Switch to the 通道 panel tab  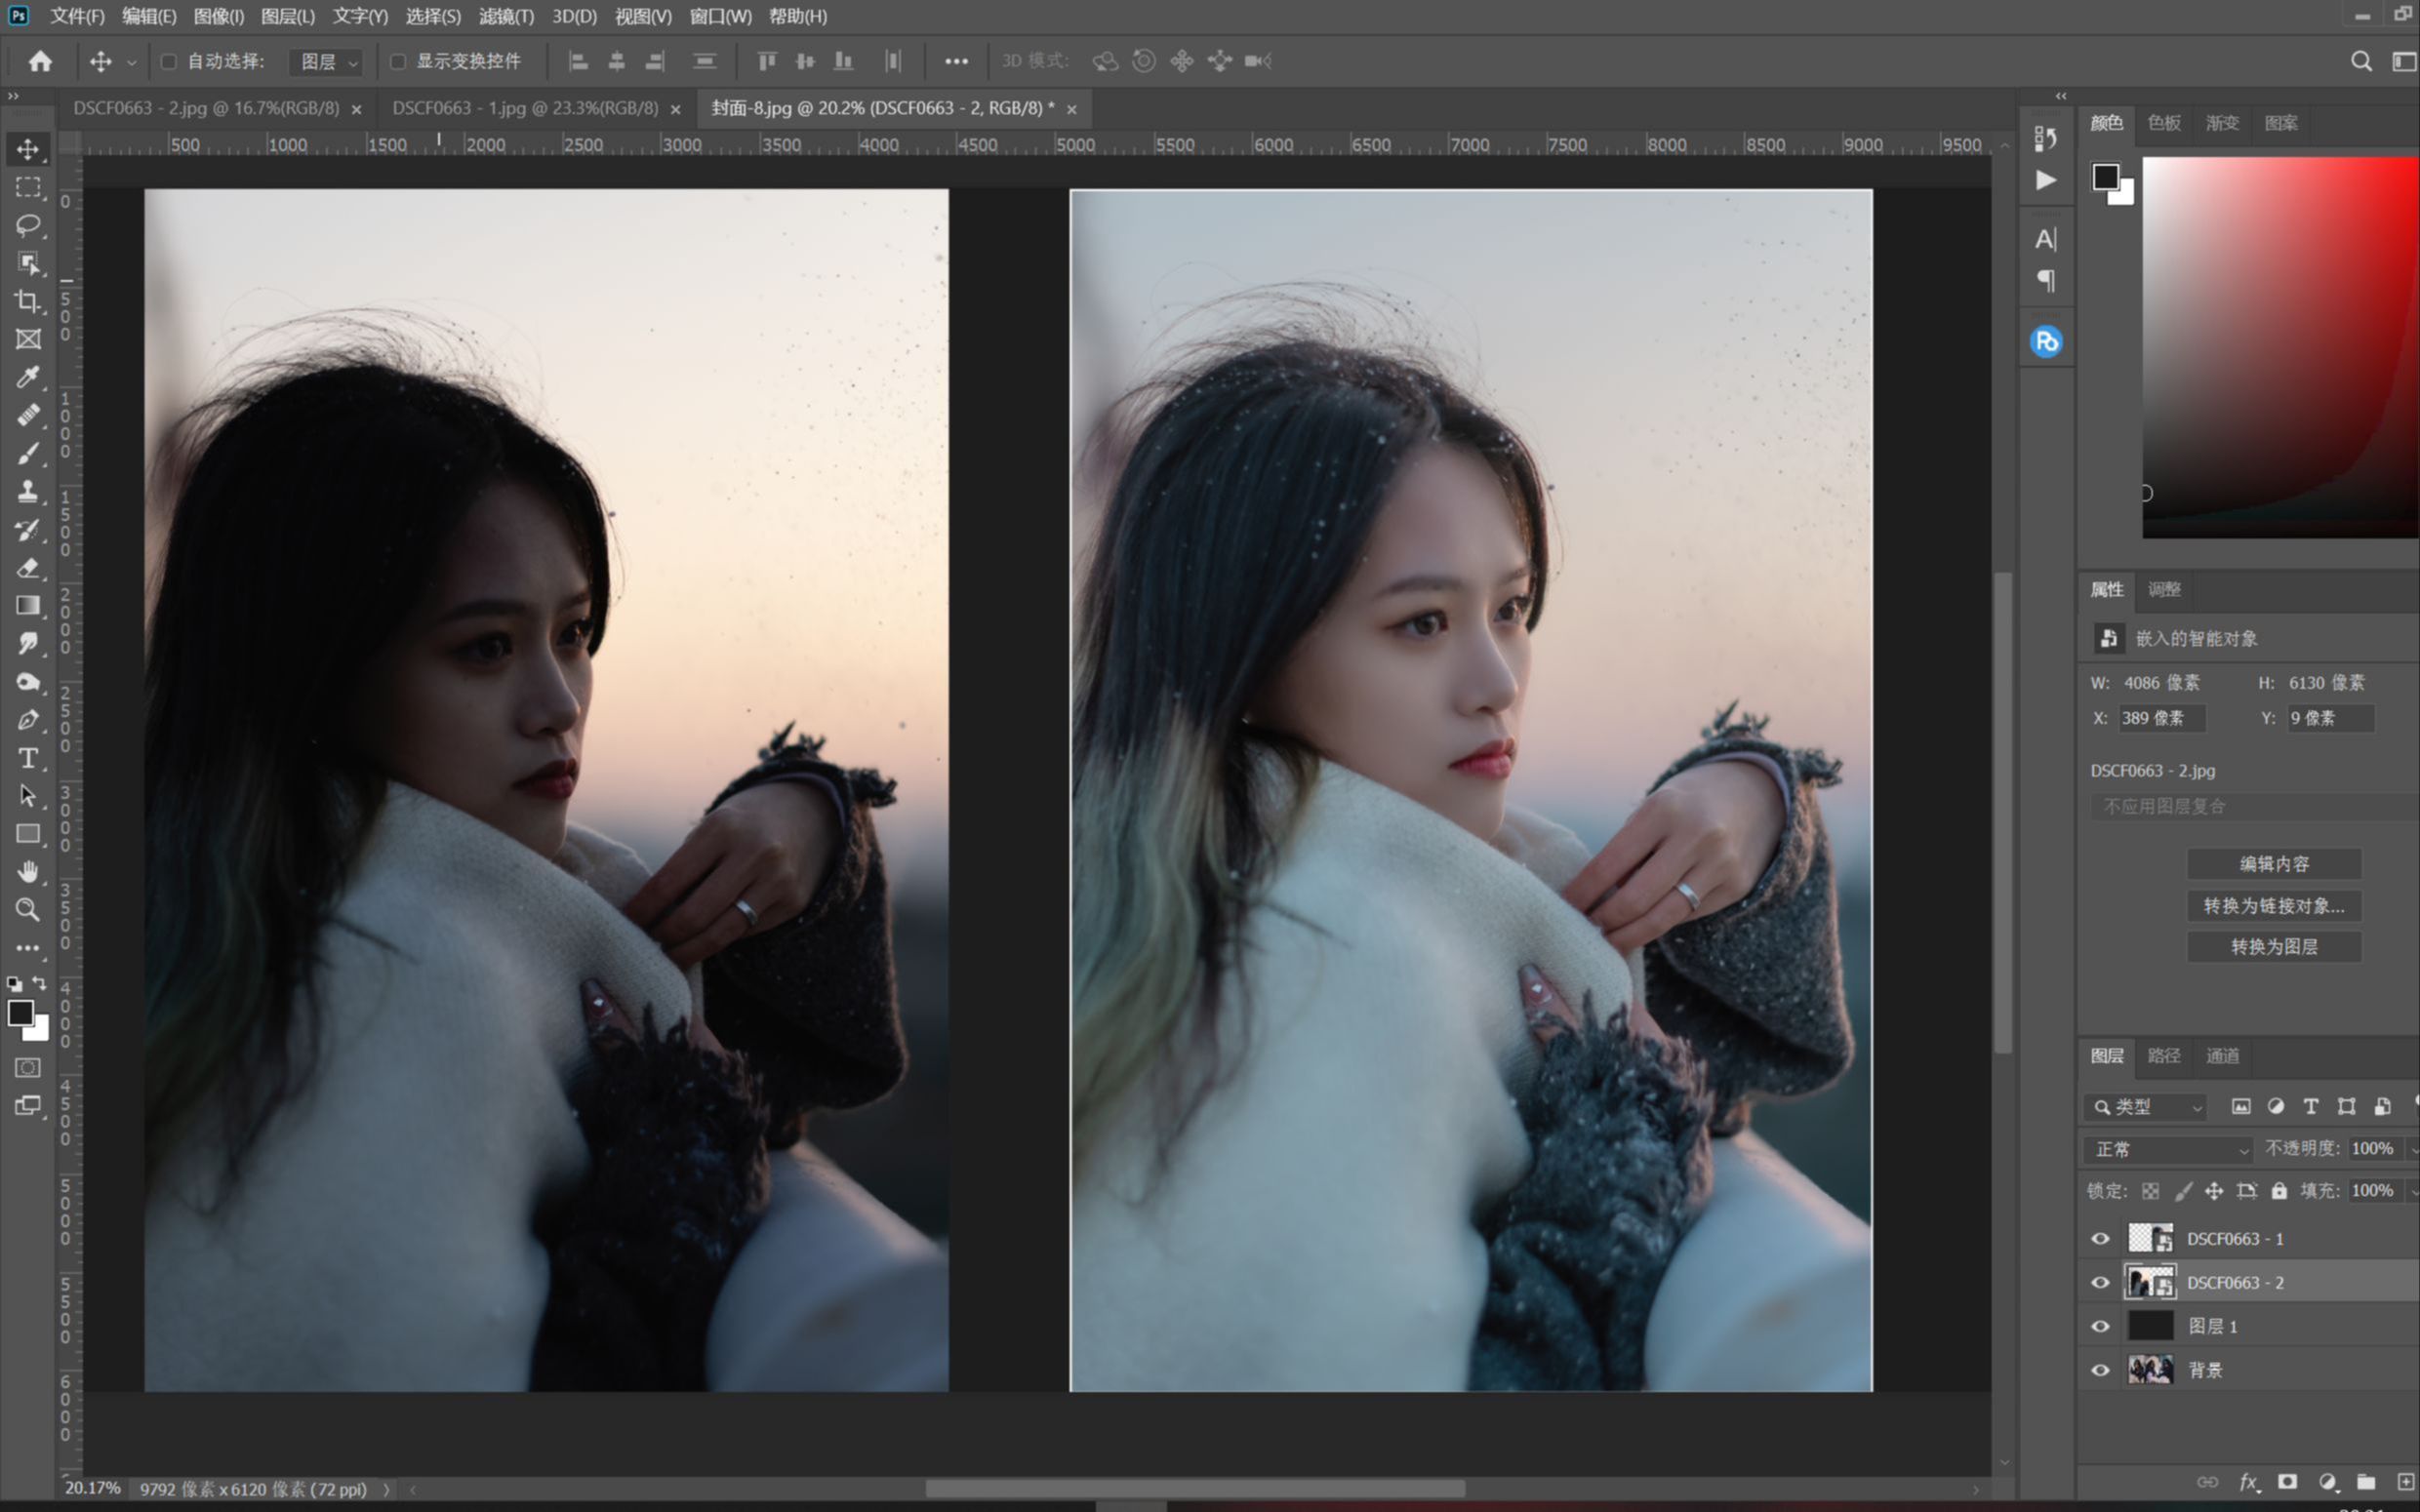click(2222, 1055)
